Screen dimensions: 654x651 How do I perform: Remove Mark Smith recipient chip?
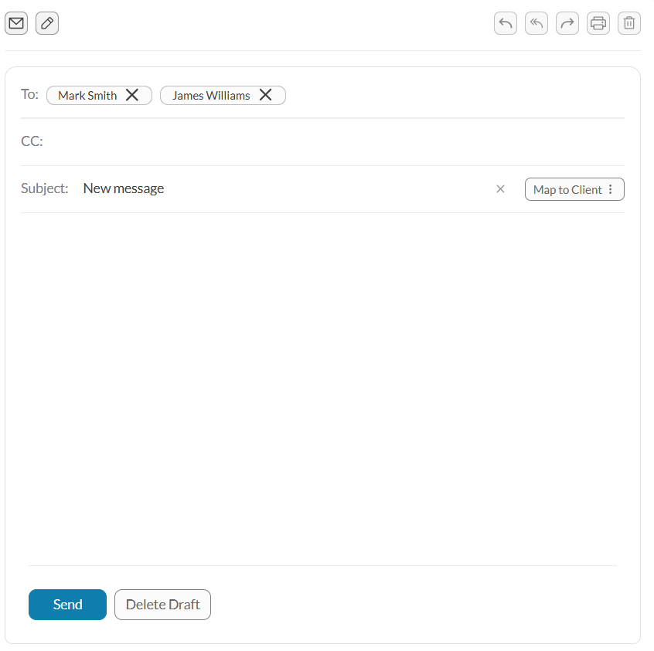(132, 95)
